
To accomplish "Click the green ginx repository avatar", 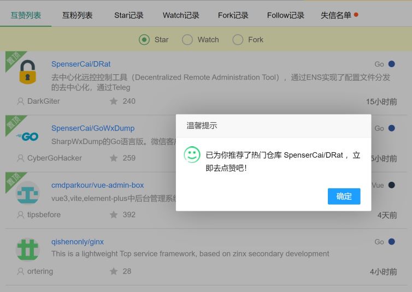I will [27, 249].
